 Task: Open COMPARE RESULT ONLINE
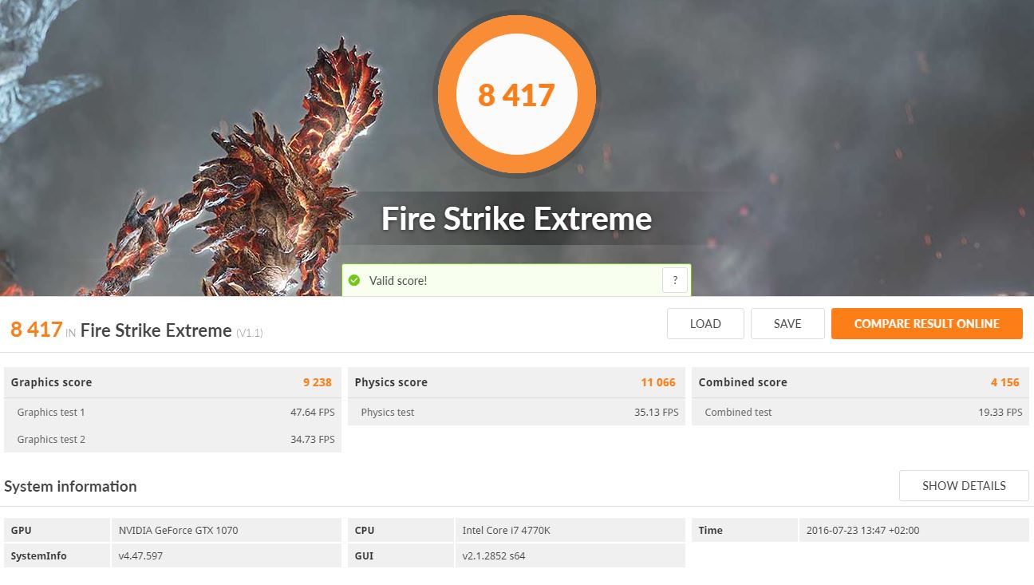927,323
